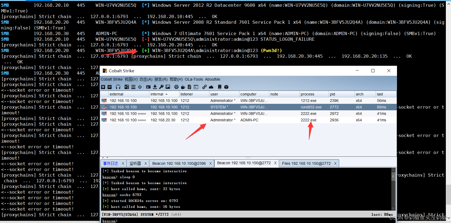Click 'socks 6793' command in beacon console

pos(130,195)
